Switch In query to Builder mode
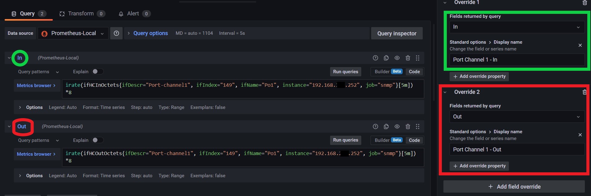 click(388, 72)
